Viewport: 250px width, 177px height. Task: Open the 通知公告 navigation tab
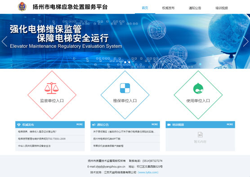(x=195, y=8)
